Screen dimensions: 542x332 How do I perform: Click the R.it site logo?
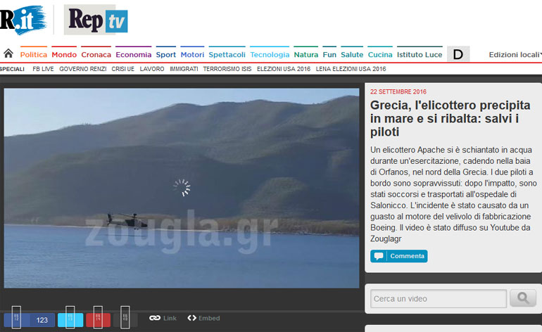pyautogui.click(x=23, y=20)
